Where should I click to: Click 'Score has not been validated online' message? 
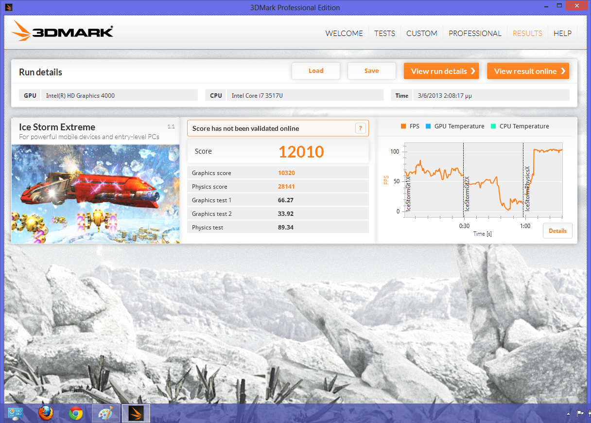(245, 128)
